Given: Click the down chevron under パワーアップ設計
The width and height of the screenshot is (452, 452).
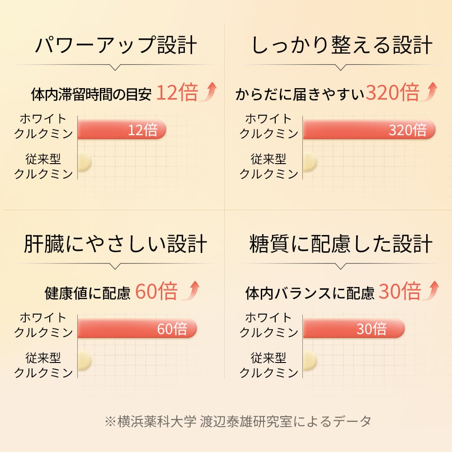Looking at the screenshot, I should tap(116, 67).
